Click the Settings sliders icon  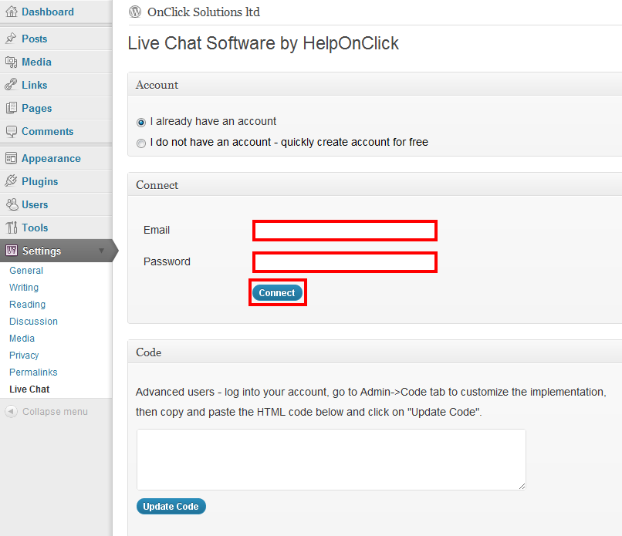click(x=12, y=250)
